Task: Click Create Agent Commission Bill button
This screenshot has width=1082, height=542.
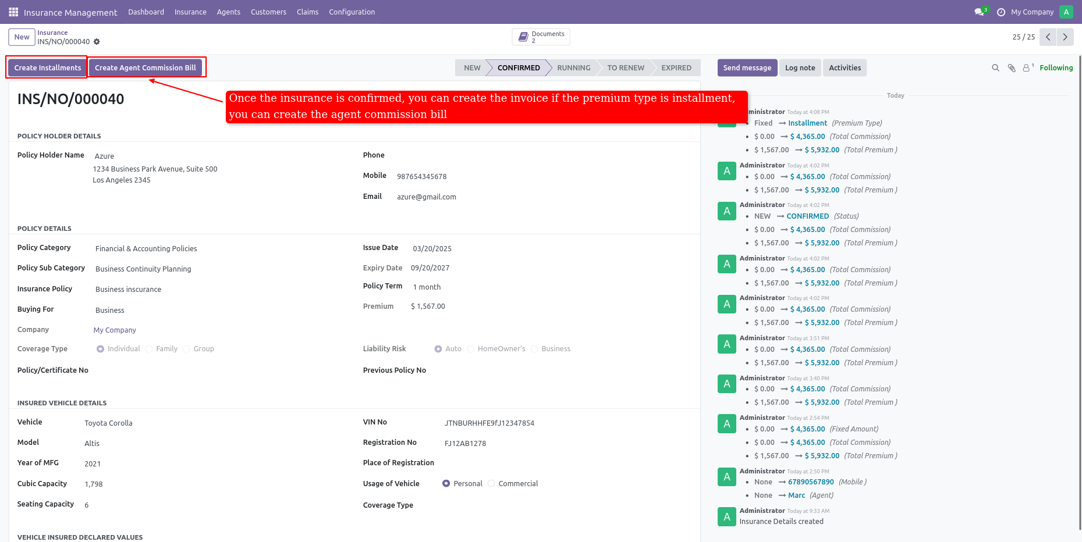Action: pyautogui.click(x=146, y=67)
